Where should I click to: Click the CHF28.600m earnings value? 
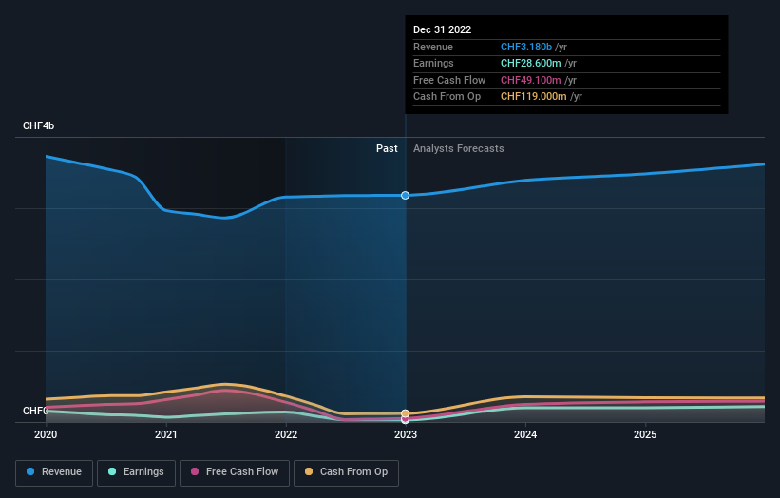(531, 63)
